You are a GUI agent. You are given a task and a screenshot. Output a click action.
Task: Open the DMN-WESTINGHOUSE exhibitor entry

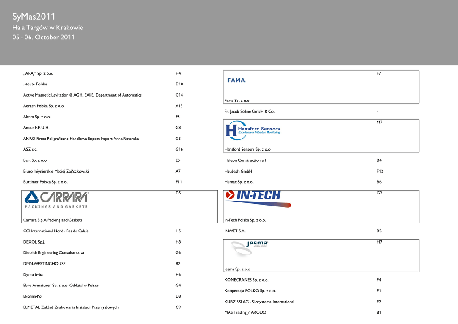44,264
